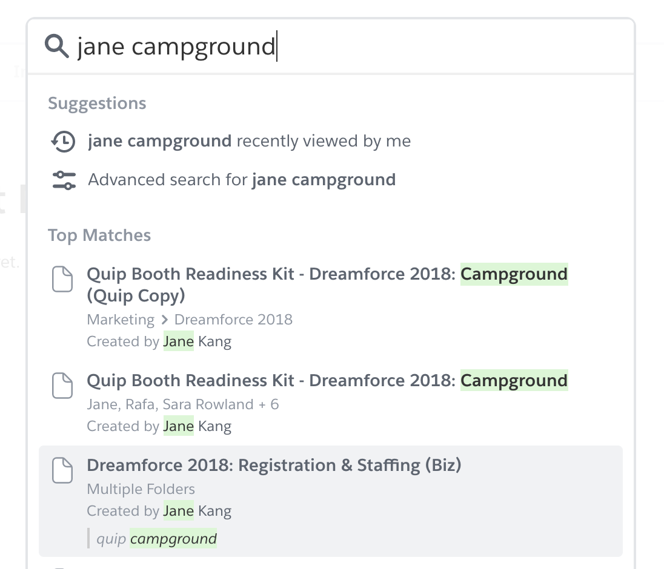Click document icon beside the Quip Copy result
This screenshot has height=569, width=664.
point(62,279)
